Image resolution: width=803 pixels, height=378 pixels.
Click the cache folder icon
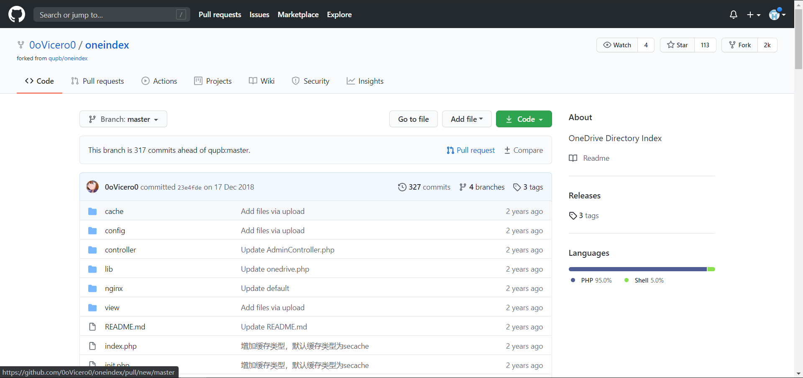[x=92, y=211]
